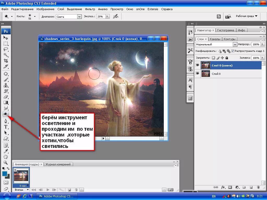The height and width of the screenshot is (200, 267).
Task: Open the History panel icon in dock
Action: pyautogui.click(x=190, y=32)
